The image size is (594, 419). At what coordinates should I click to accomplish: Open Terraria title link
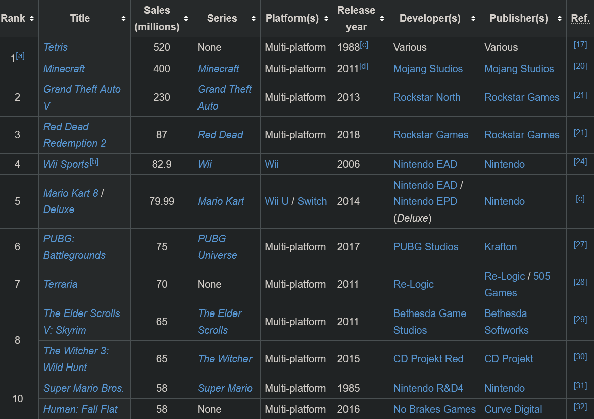[x=60, y=285]
